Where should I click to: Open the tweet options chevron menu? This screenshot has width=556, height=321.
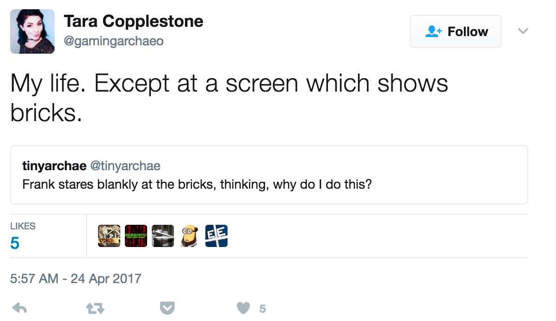pyautogui.click(x=523, y=31)
